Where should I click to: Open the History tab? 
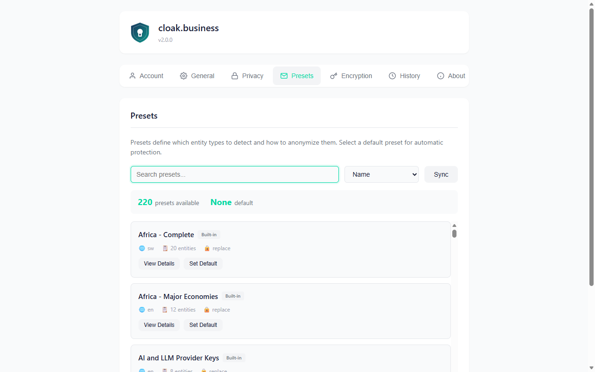404,76
